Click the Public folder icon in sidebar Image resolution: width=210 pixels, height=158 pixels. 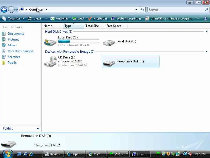[x=4, y=63]
